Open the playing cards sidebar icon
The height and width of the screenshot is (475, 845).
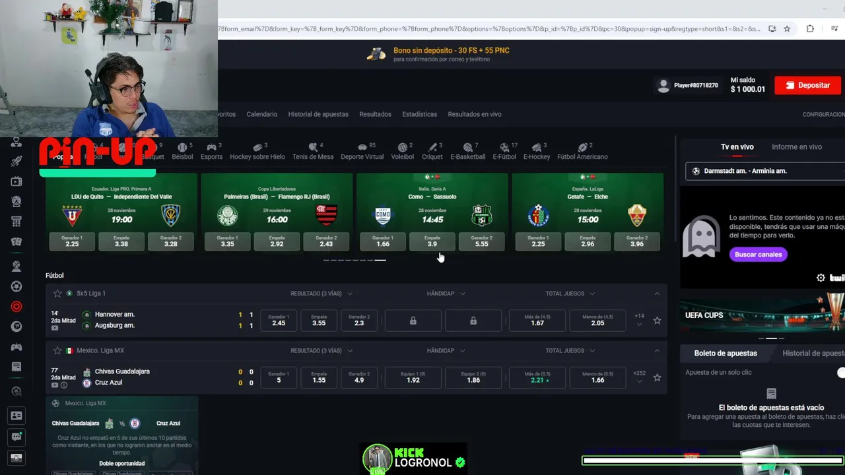[17, 241]
